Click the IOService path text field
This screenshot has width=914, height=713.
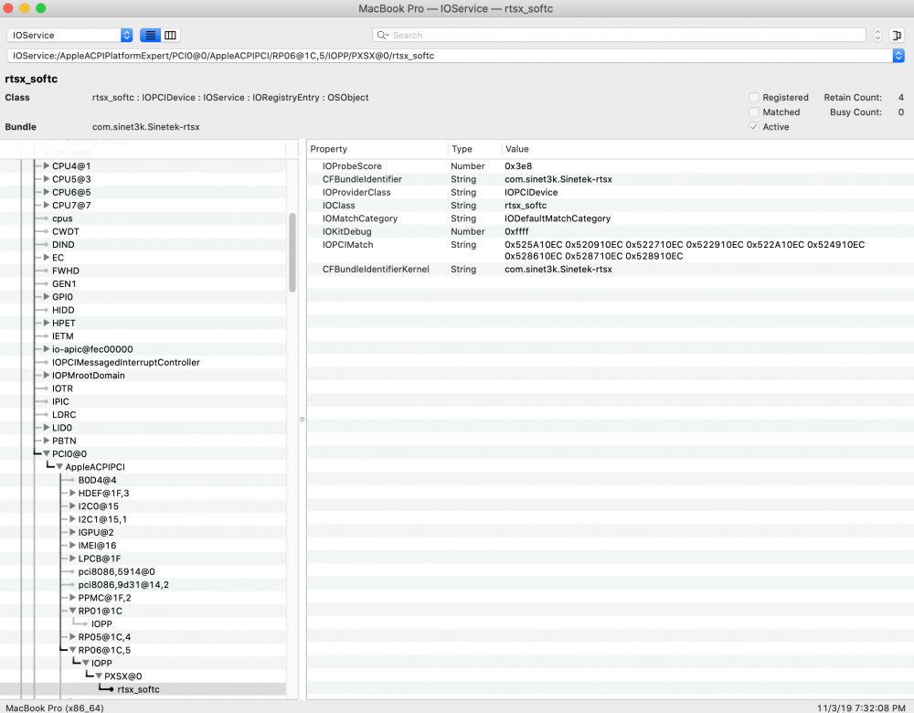[x=450, y=56]
